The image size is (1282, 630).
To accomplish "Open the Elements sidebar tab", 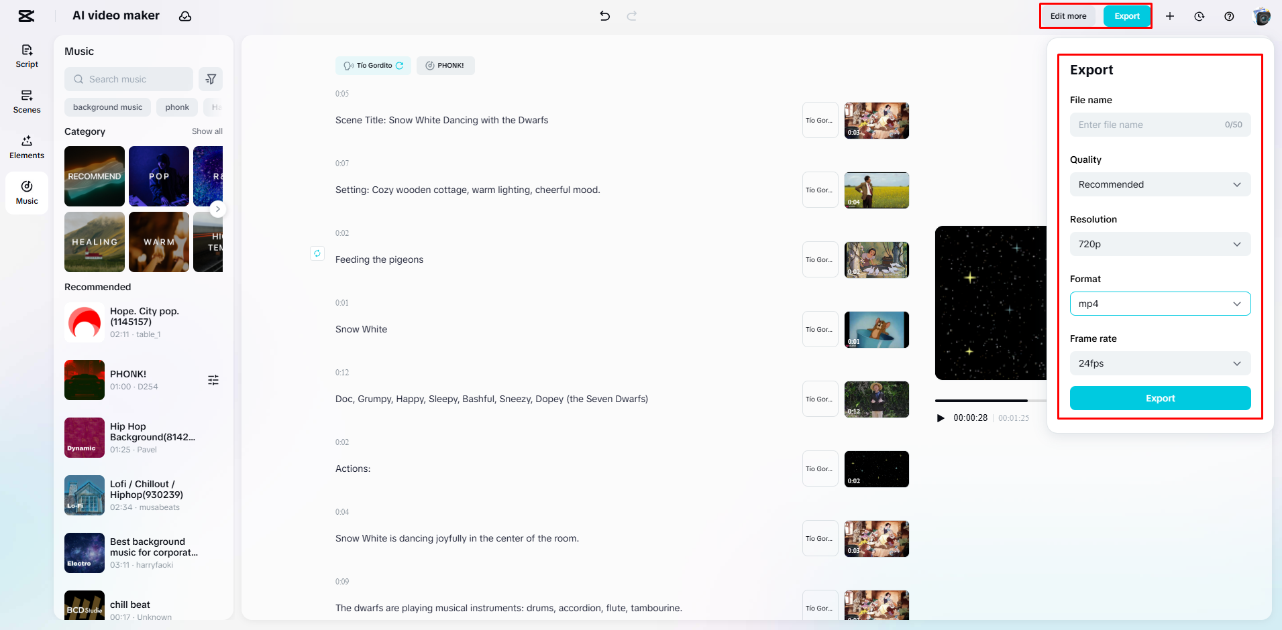I will [x=27, y=147].
